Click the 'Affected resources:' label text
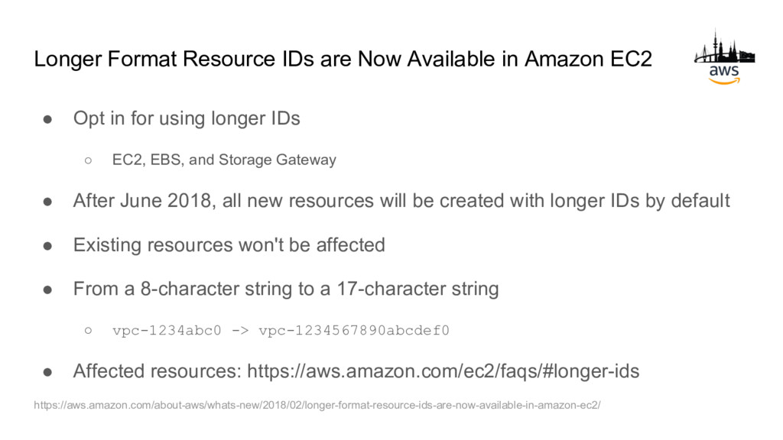Screen dimensions: 783x440 (x=158, y=371)
